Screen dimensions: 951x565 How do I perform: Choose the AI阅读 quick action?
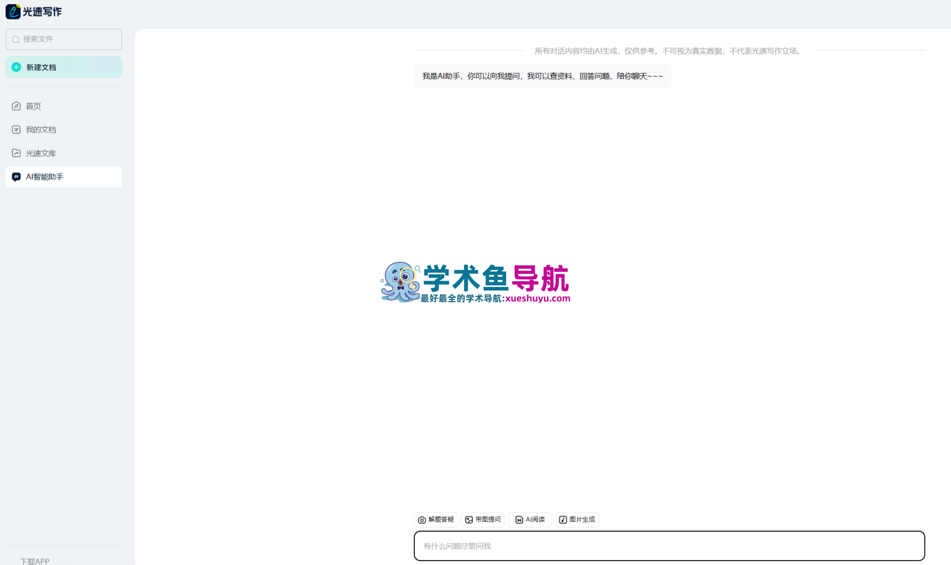point(530,520)
